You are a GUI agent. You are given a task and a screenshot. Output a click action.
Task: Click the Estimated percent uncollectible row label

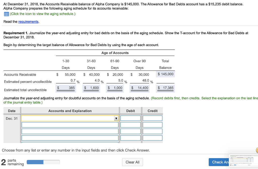28,82
